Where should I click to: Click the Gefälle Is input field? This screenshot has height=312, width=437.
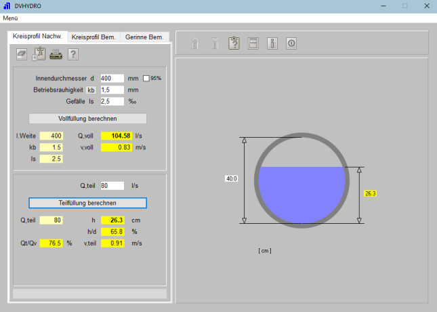[112, 101]
